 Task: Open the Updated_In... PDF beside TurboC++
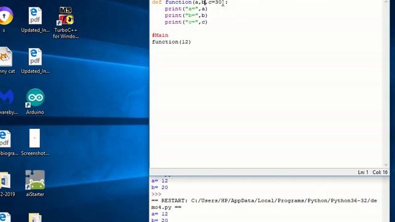tap(35, 20)
